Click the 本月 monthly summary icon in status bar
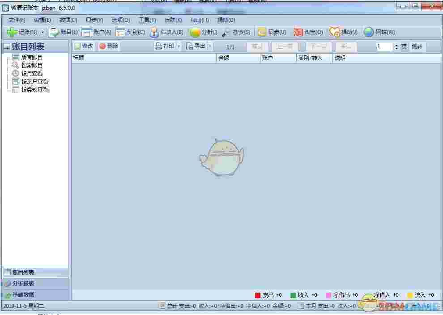The image size is (443, 315). pyautogui.click(x=302, y=306)
